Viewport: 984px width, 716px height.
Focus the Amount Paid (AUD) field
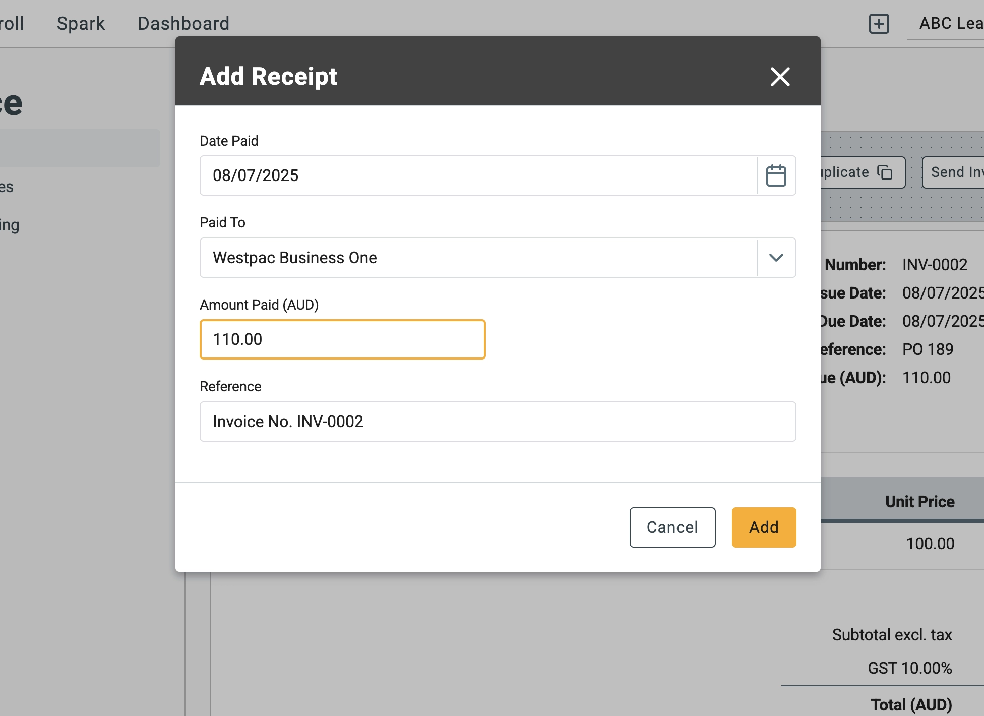pyautogui.click(x=342, y=339)
